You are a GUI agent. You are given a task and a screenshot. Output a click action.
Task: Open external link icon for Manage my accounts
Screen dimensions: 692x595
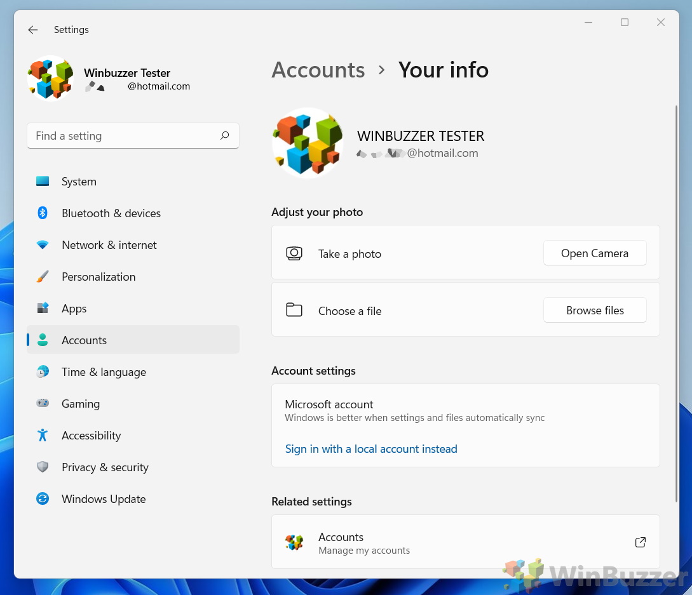click(x=641, y=542)
